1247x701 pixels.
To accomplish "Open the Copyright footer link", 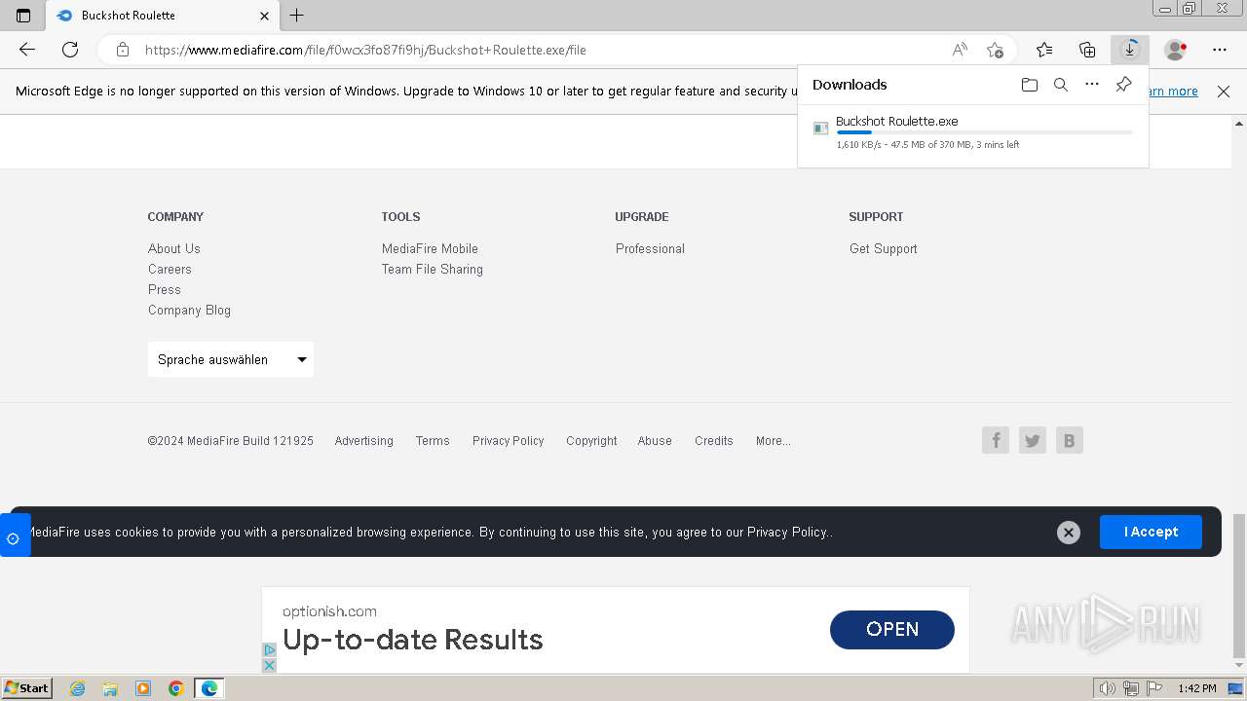I will point(591,441).
